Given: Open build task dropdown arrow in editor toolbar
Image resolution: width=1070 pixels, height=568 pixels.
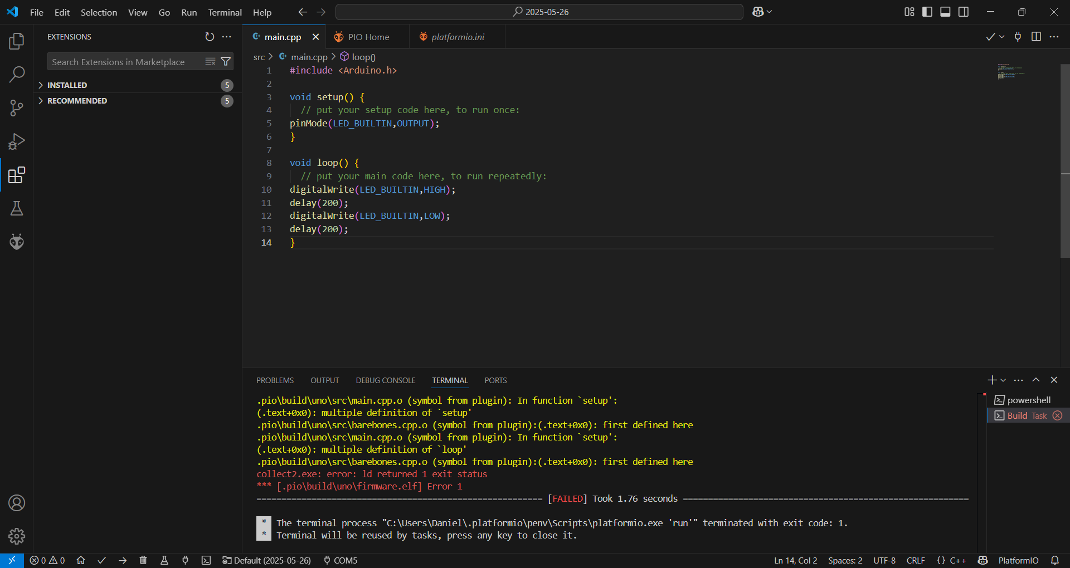Looking at the screenshot, I should click(1002, 37).
